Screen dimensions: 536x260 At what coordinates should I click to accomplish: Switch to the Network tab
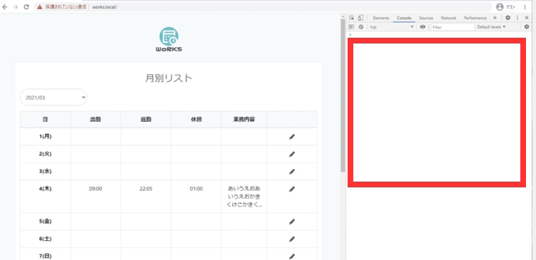pyautogui.click(x=448, y=18)
